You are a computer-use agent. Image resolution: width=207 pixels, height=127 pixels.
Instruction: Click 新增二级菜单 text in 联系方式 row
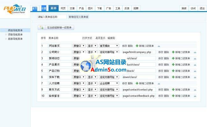[x=182, y=90]
